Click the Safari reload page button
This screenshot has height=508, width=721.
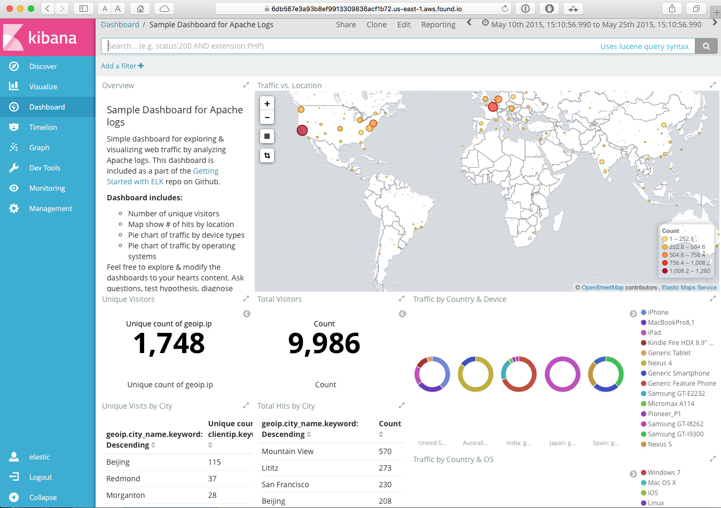coord(505,9)
